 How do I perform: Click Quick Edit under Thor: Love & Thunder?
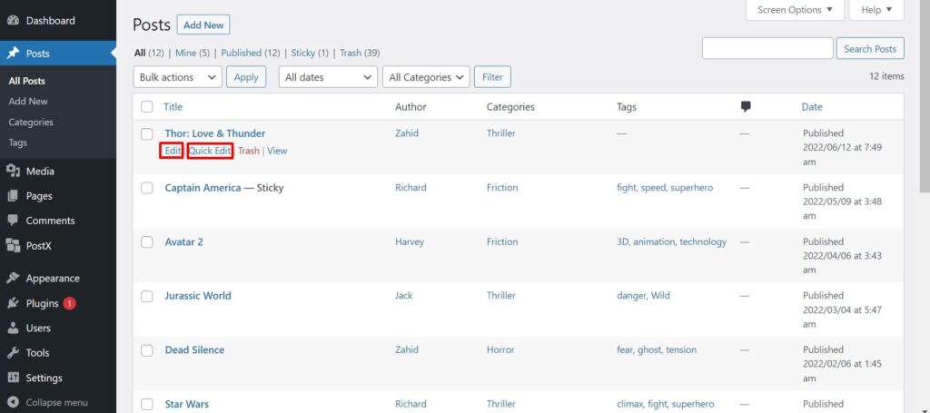[210, 151]
